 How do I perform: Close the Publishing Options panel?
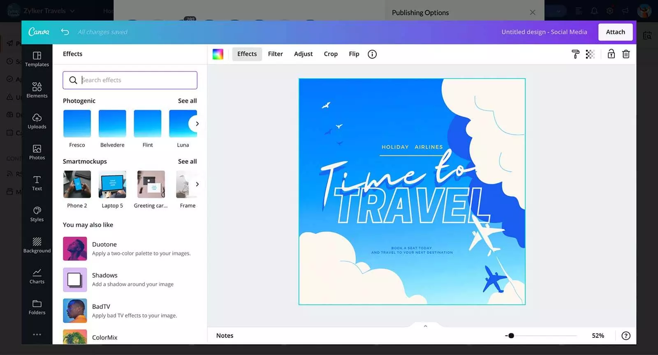pyautogui.click(x=533, y=12)
